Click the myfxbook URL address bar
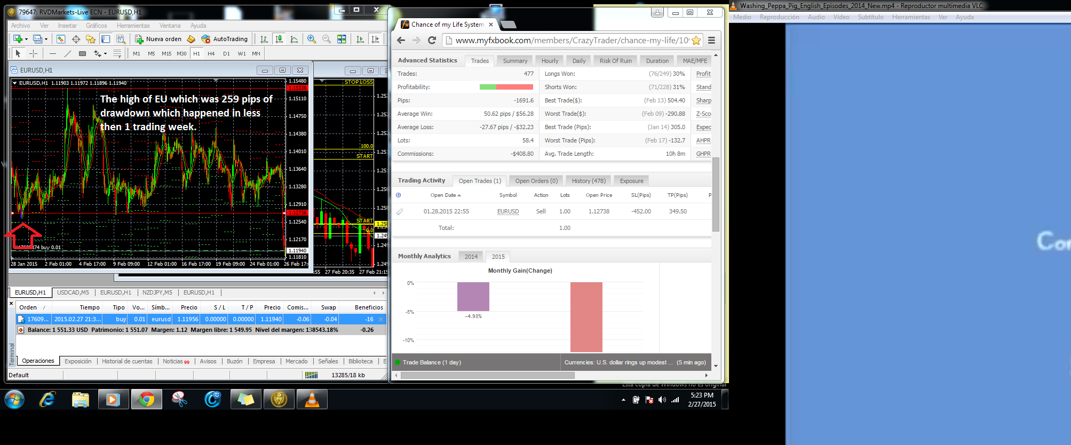Viewport: 1071px width, 445px height. 572,41
